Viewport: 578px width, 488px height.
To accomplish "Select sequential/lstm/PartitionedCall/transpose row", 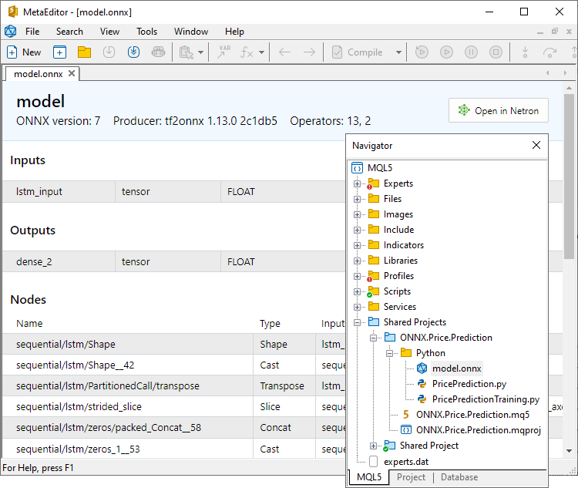I will coord(174,385).
